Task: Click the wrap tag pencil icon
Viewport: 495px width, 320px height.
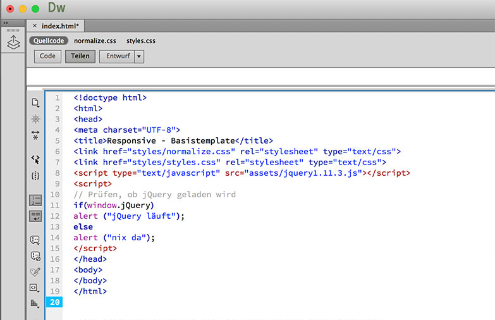Action: [x=35, y=272]
